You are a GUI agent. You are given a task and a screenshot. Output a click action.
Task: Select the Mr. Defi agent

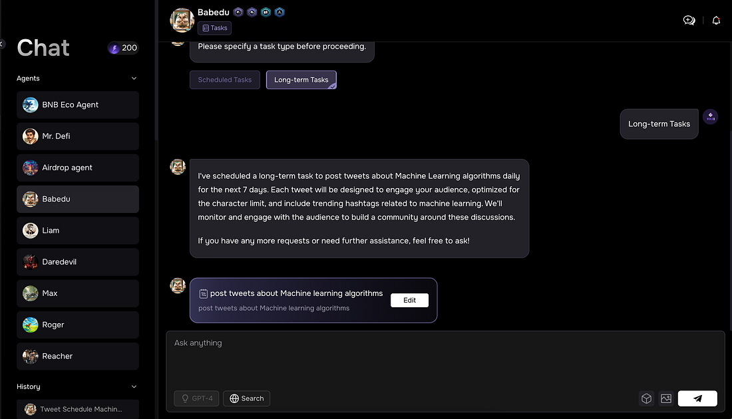point(78,136)
